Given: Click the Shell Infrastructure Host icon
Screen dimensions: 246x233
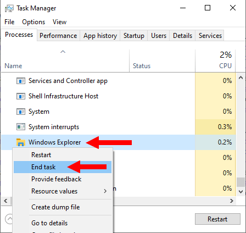Looking at the screenshot, I should (21, 96).
